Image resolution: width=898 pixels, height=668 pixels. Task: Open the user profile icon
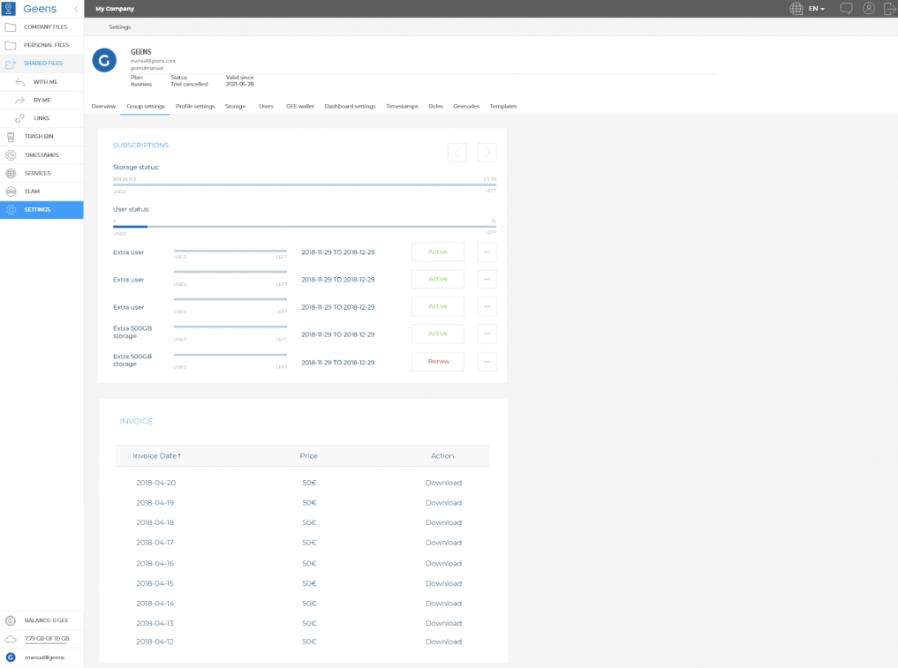[x=869, y=9]
